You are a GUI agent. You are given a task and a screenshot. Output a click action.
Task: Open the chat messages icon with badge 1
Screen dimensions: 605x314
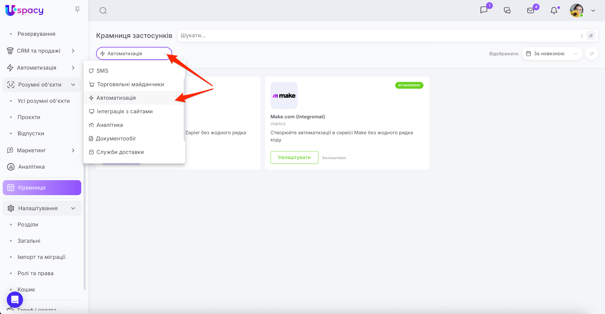point(484,10)
